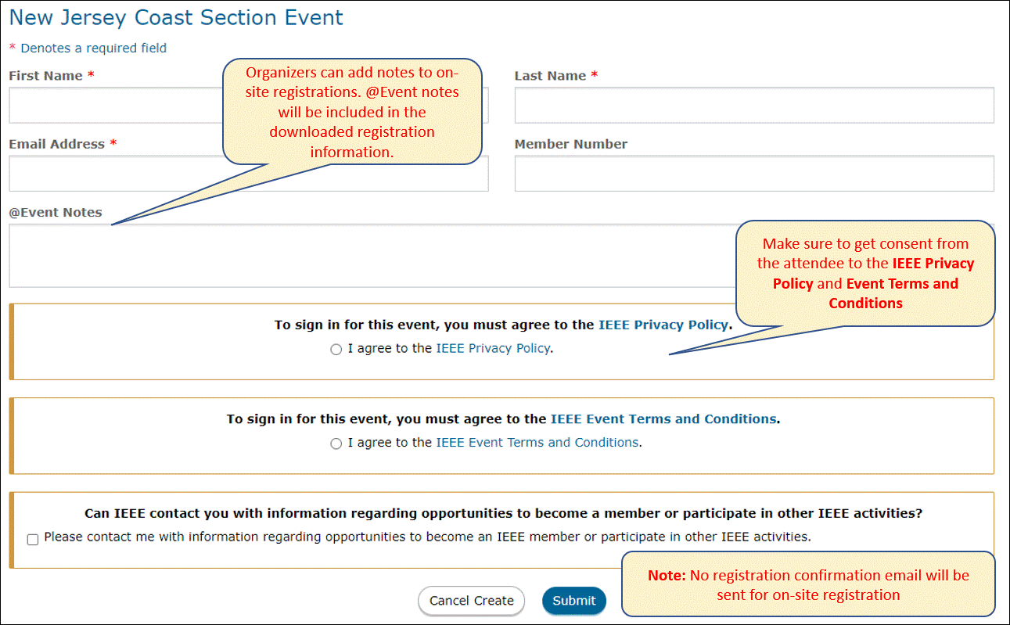The height and width of the screenshot is (625, 1010).
Task: Click the New Jersey Coast Section Event title
Action: [x=176, y=17]
